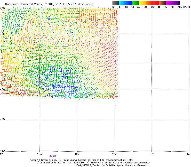The width and height of the screenshot is (191, 167).
Task: Click the '>50 knots' legend label
Action: coord(184,7)
